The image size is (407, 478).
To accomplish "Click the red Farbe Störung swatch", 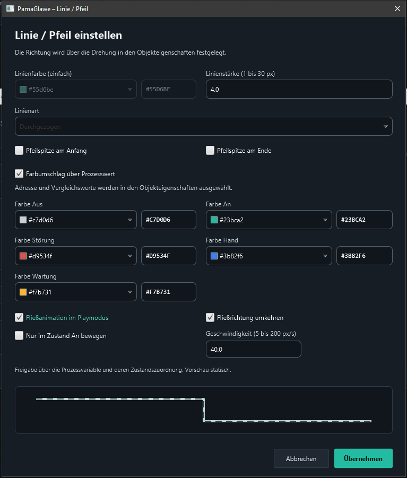I will pyautogui.click(x=23, y=256).
